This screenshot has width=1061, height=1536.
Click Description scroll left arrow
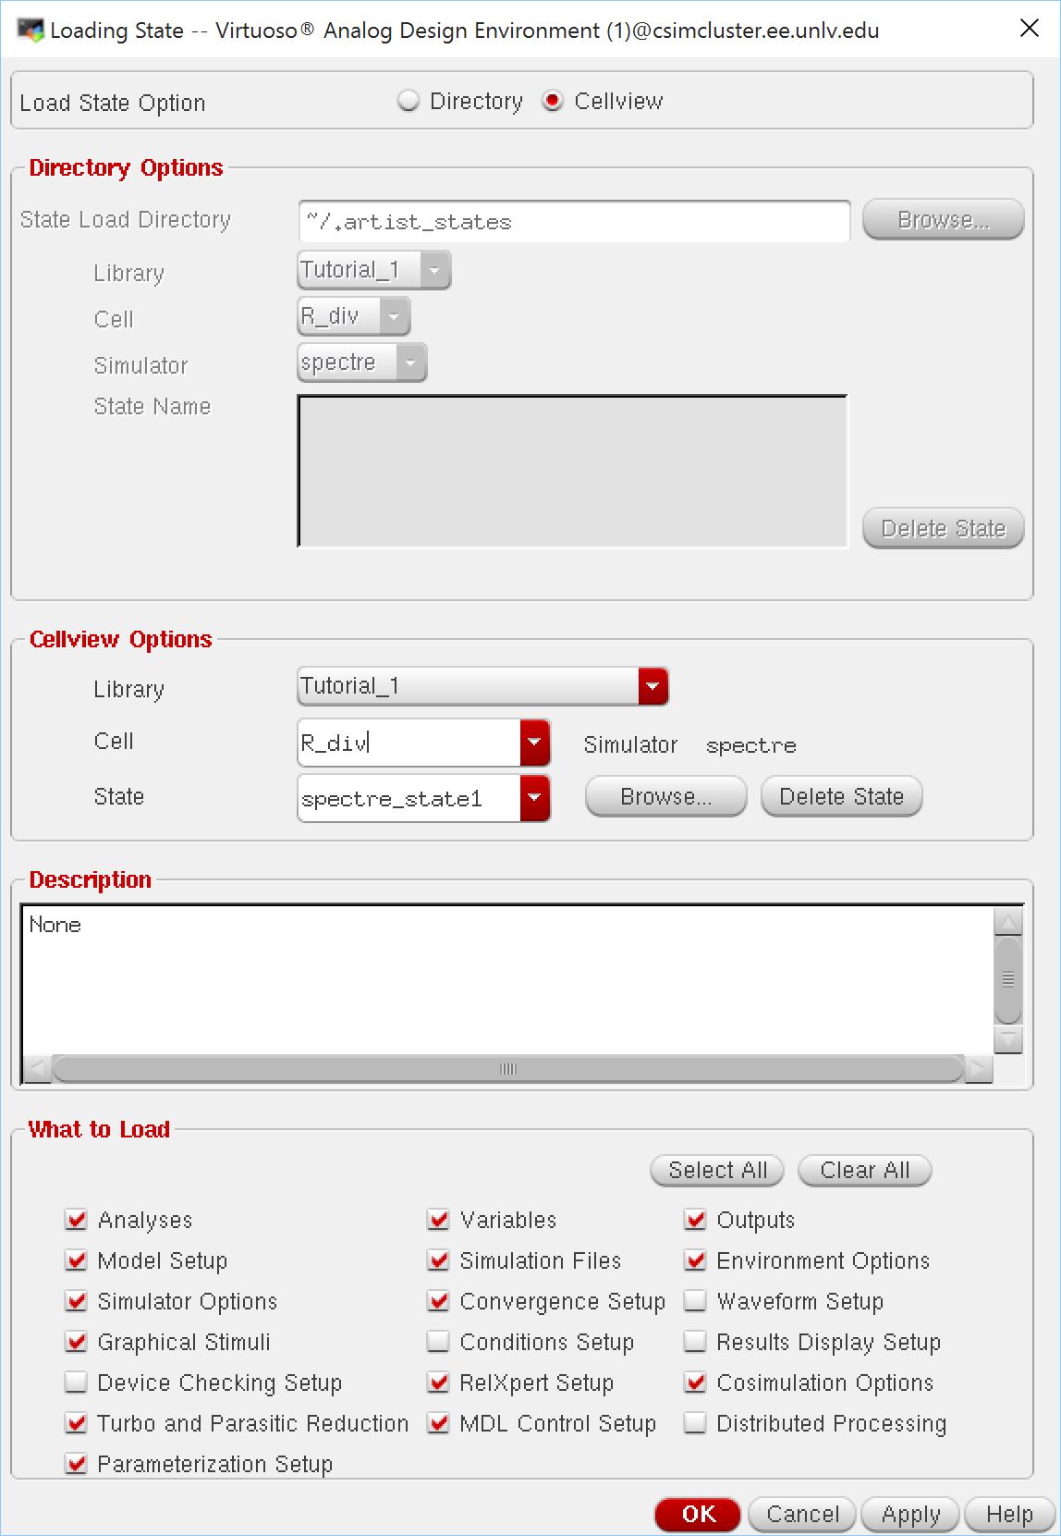[x=37, y=1069]
